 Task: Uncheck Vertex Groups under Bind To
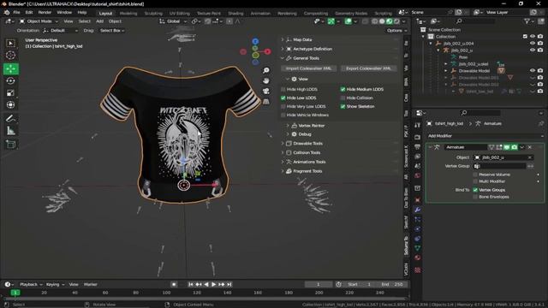475,190
